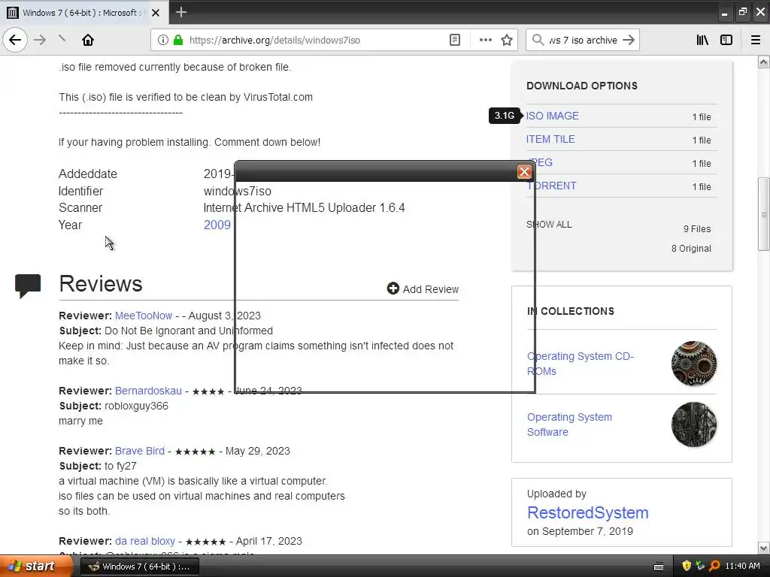Click the search magnifier icon
Image resolution: width=770 pixels, height=577 pixels.
coord(538,40)
